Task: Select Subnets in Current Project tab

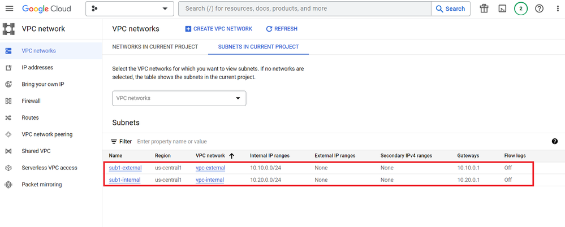Action: click(x=258, y=47)
